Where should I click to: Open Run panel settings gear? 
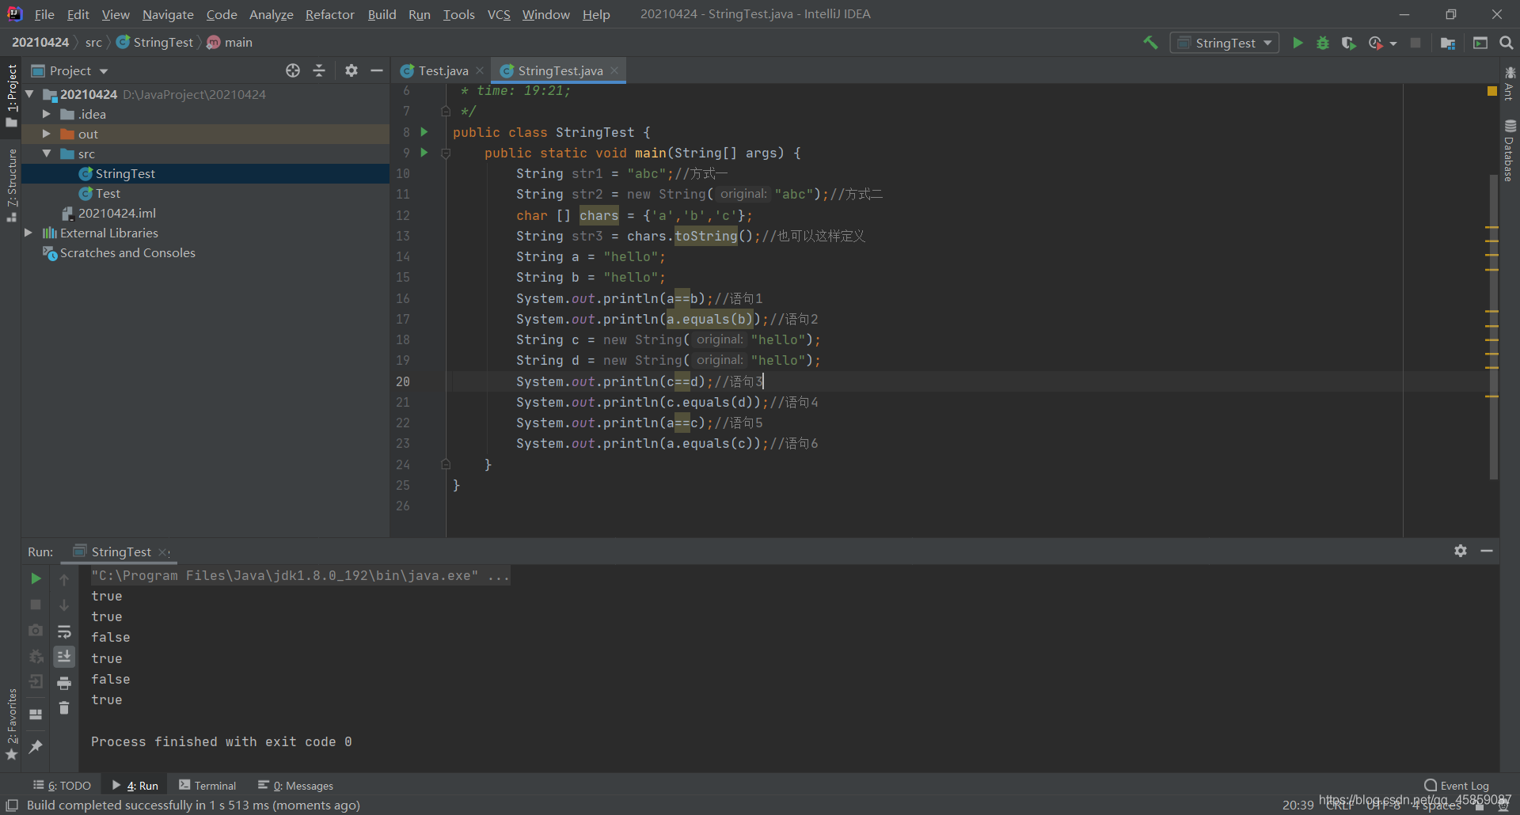tap(1461, 551)
